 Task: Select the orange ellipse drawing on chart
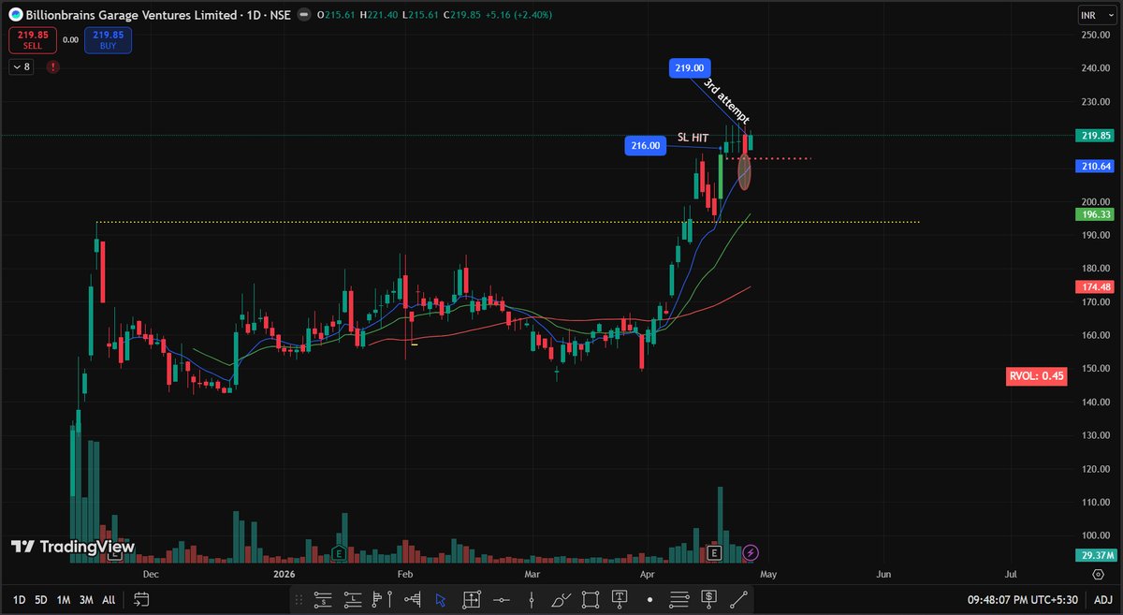pos(745,173)
